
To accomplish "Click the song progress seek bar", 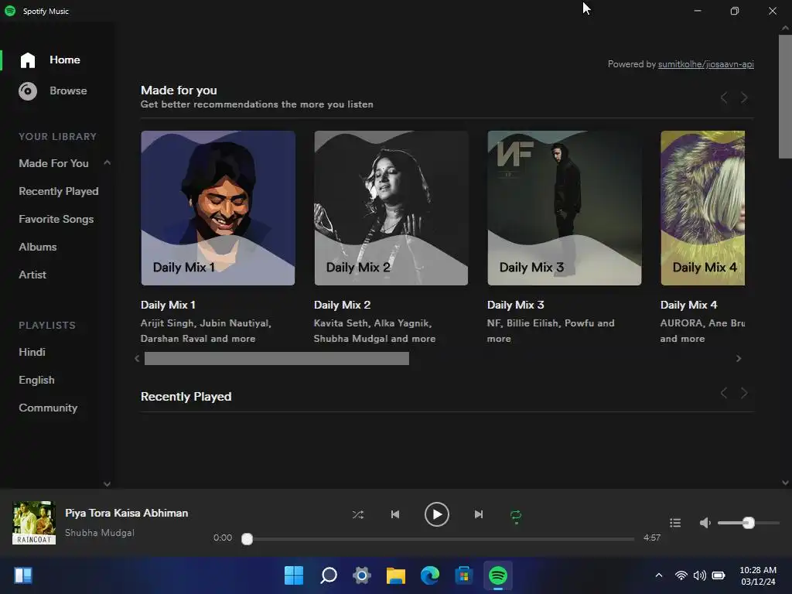I will (x=438, y=538).
